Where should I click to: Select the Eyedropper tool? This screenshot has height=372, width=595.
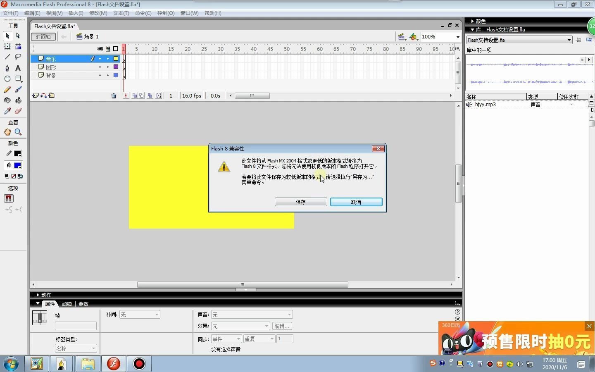point(7,111)
